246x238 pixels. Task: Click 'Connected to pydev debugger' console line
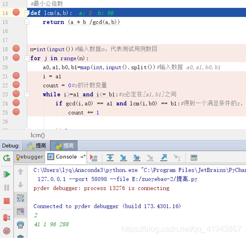[107, 206]
